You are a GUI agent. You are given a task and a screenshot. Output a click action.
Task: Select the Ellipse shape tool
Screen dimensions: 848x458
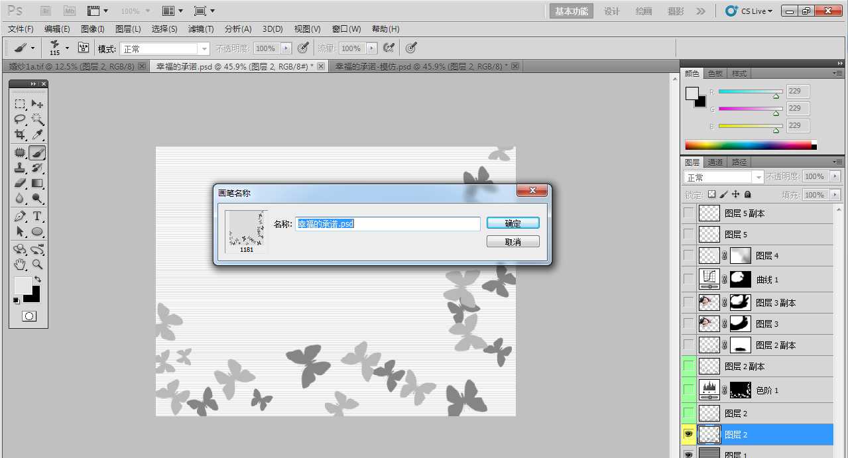(38, 231)
